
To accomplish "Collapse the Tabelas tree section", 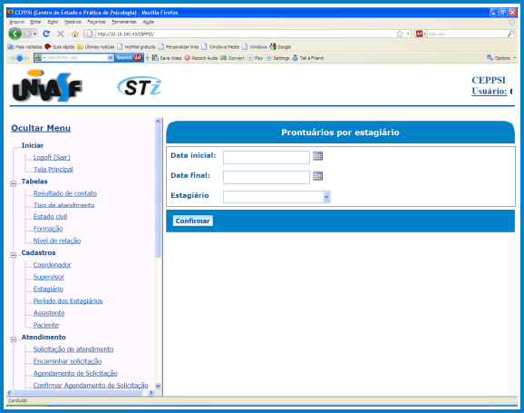I will point(14,183).
